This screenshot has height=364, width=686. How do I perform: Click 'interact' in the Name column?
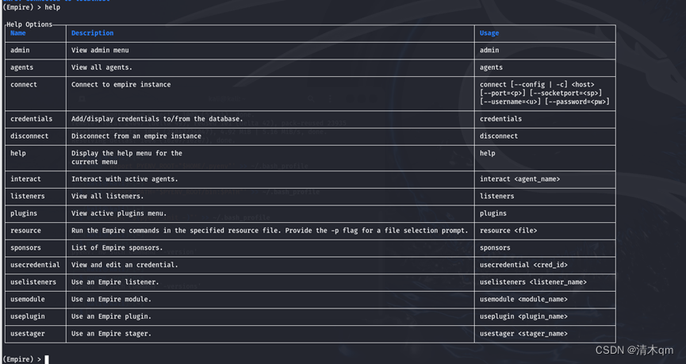(25, 179)
